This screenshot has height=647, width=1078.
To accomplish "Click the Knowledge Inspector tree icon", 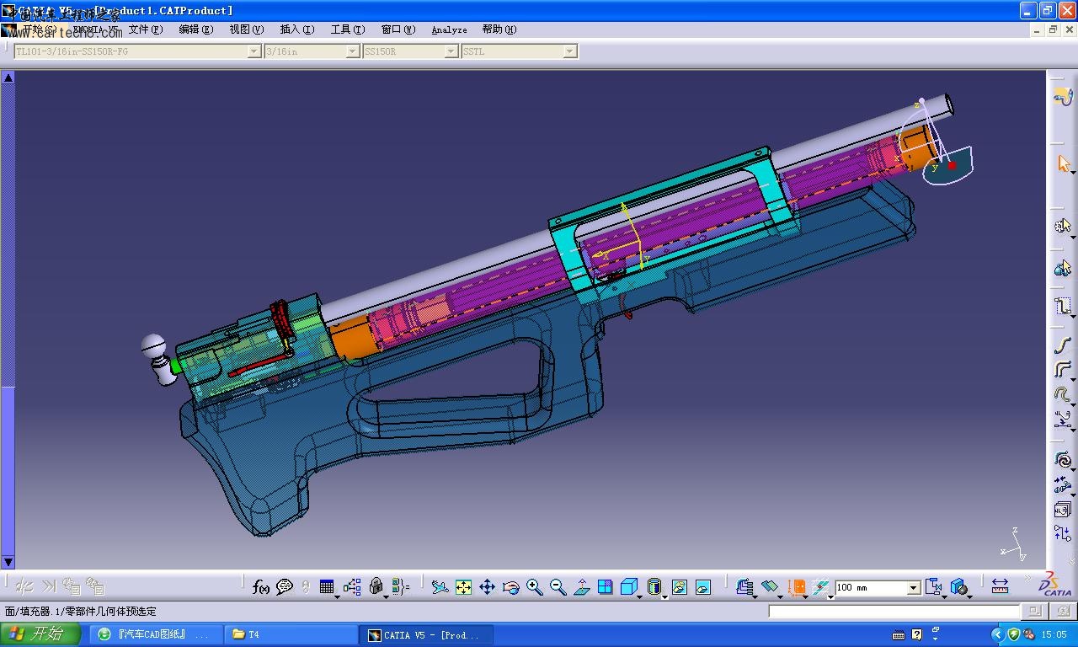I will tap(352, 587).
